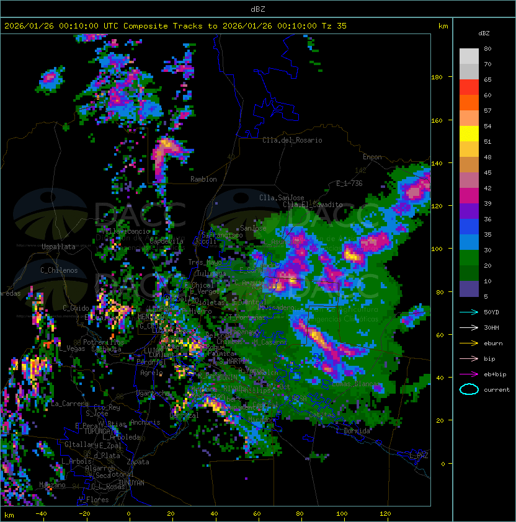Click the 'Ramblon' place label

point(203,179)
